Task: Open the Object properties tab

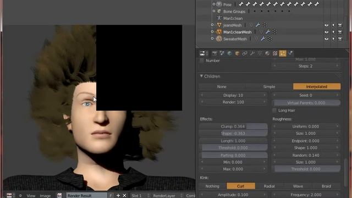Action: pyautogui.click(x=237, y=53)
